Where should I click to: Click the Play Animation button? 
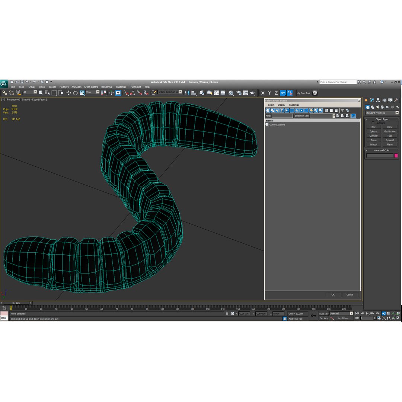point(367,313)
